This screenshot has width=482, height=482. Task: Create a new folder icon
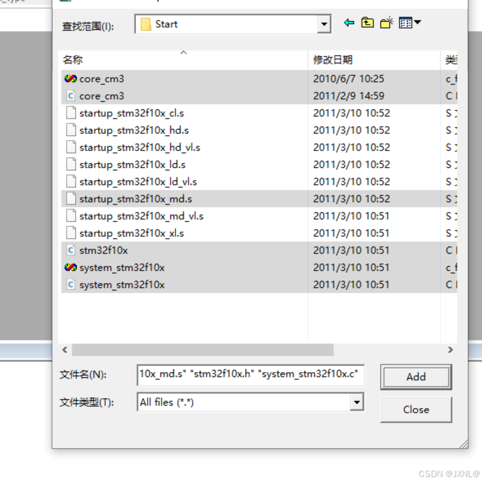[x=387, y=23]
